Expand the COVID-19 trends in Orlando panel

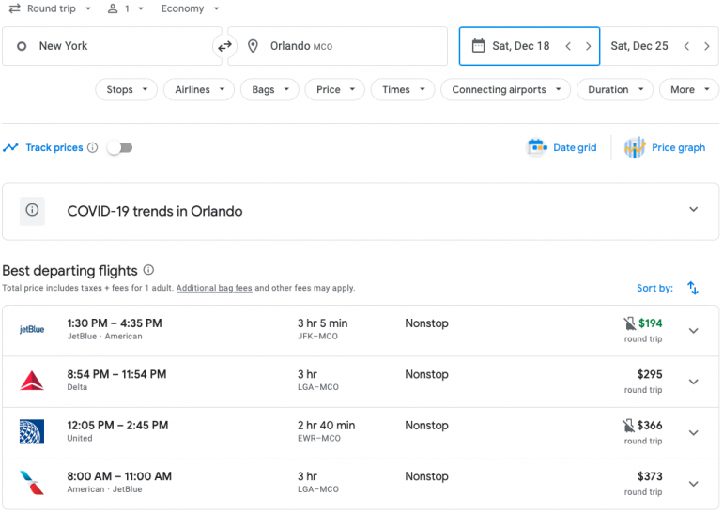coord(693,210)
